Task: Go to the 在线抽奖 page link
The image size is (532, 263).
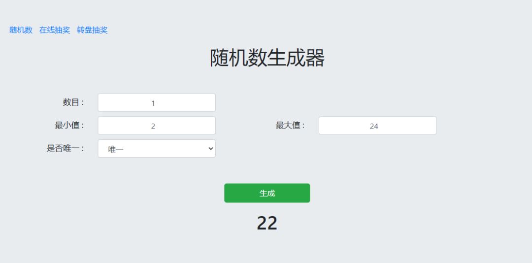Action: (55, 30)
